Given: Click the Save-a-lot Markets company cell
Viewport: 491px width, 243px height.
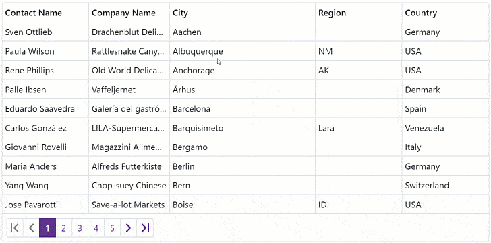Looking at the screenshot, I should pos(129,205).
